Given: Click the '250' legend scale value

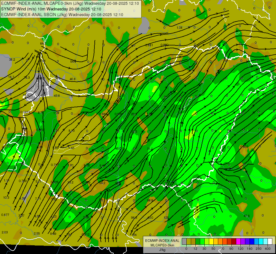Looking at the screenshot, I should [x=259, y=249].
